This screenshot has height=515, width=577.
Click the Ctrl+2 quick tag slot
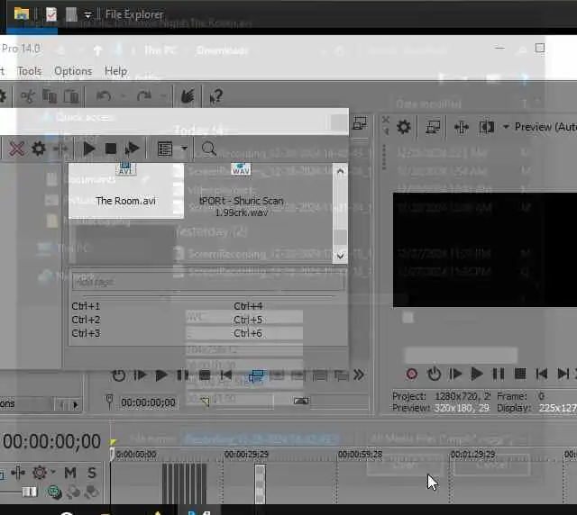tap(86, 320)
